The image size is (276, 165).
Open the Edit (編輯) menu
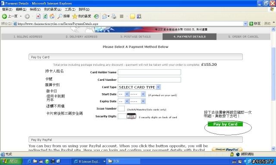tap(21, 9)
